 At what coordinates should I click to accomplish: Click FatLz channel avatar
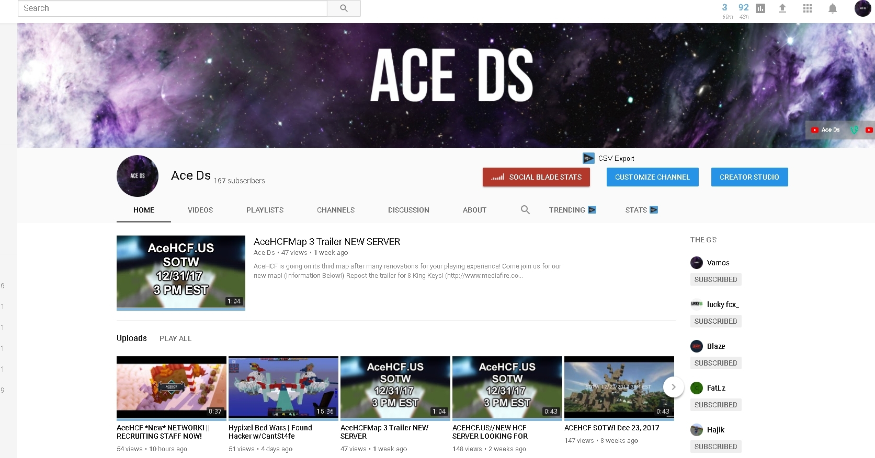pos(697,388)
